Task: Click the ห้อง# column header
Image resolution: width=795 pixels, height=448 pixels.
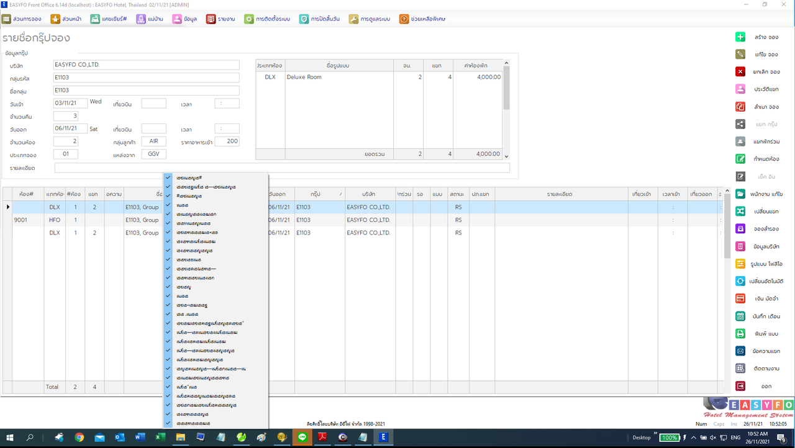Action: 27,194
